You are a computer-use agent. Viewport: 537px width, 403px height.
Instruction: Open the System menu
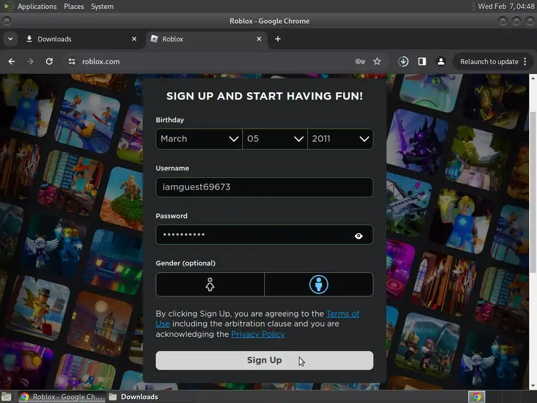[102, 6]
